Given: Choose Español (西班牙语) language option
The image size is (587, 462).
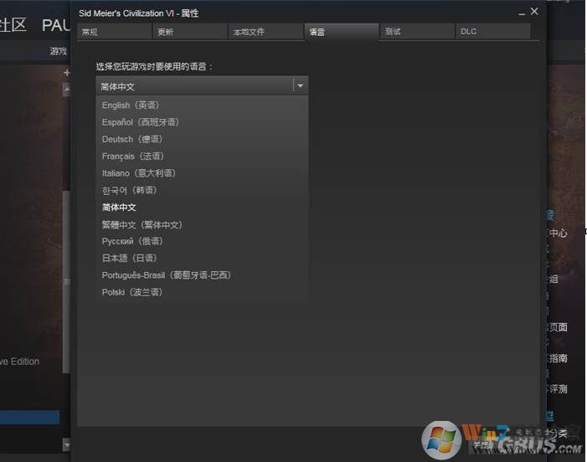Looking at the screenshot, I should click(140, 122).
